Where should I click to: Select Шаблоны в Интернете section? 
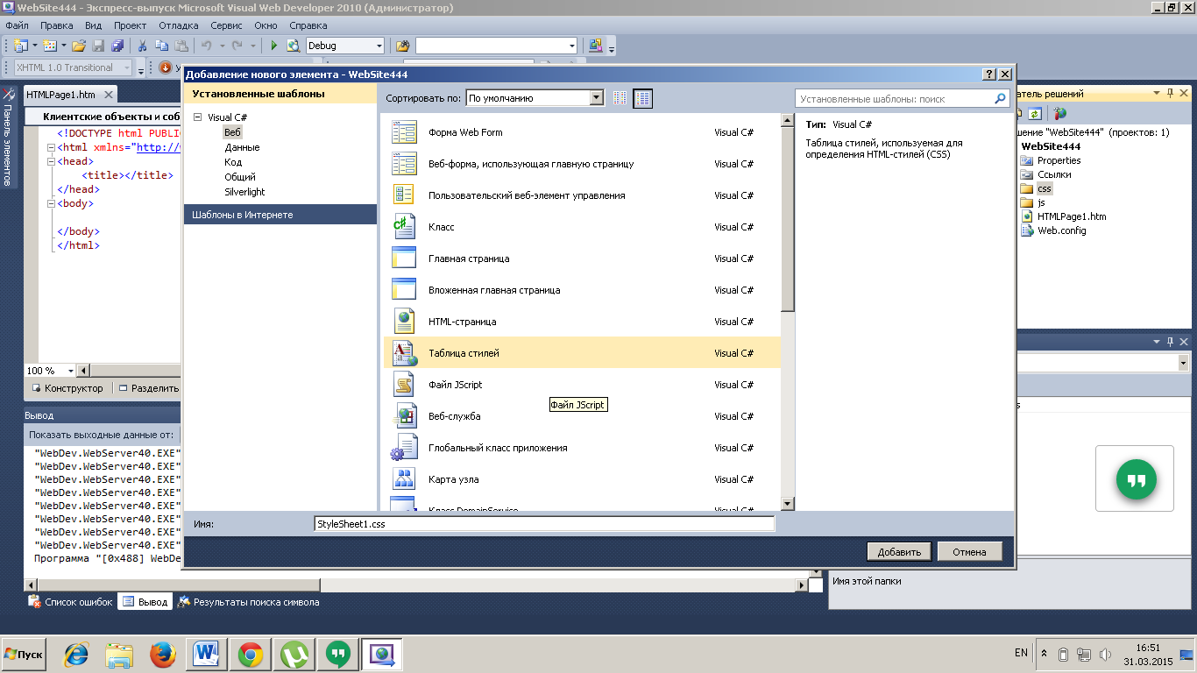pos(280,215)
